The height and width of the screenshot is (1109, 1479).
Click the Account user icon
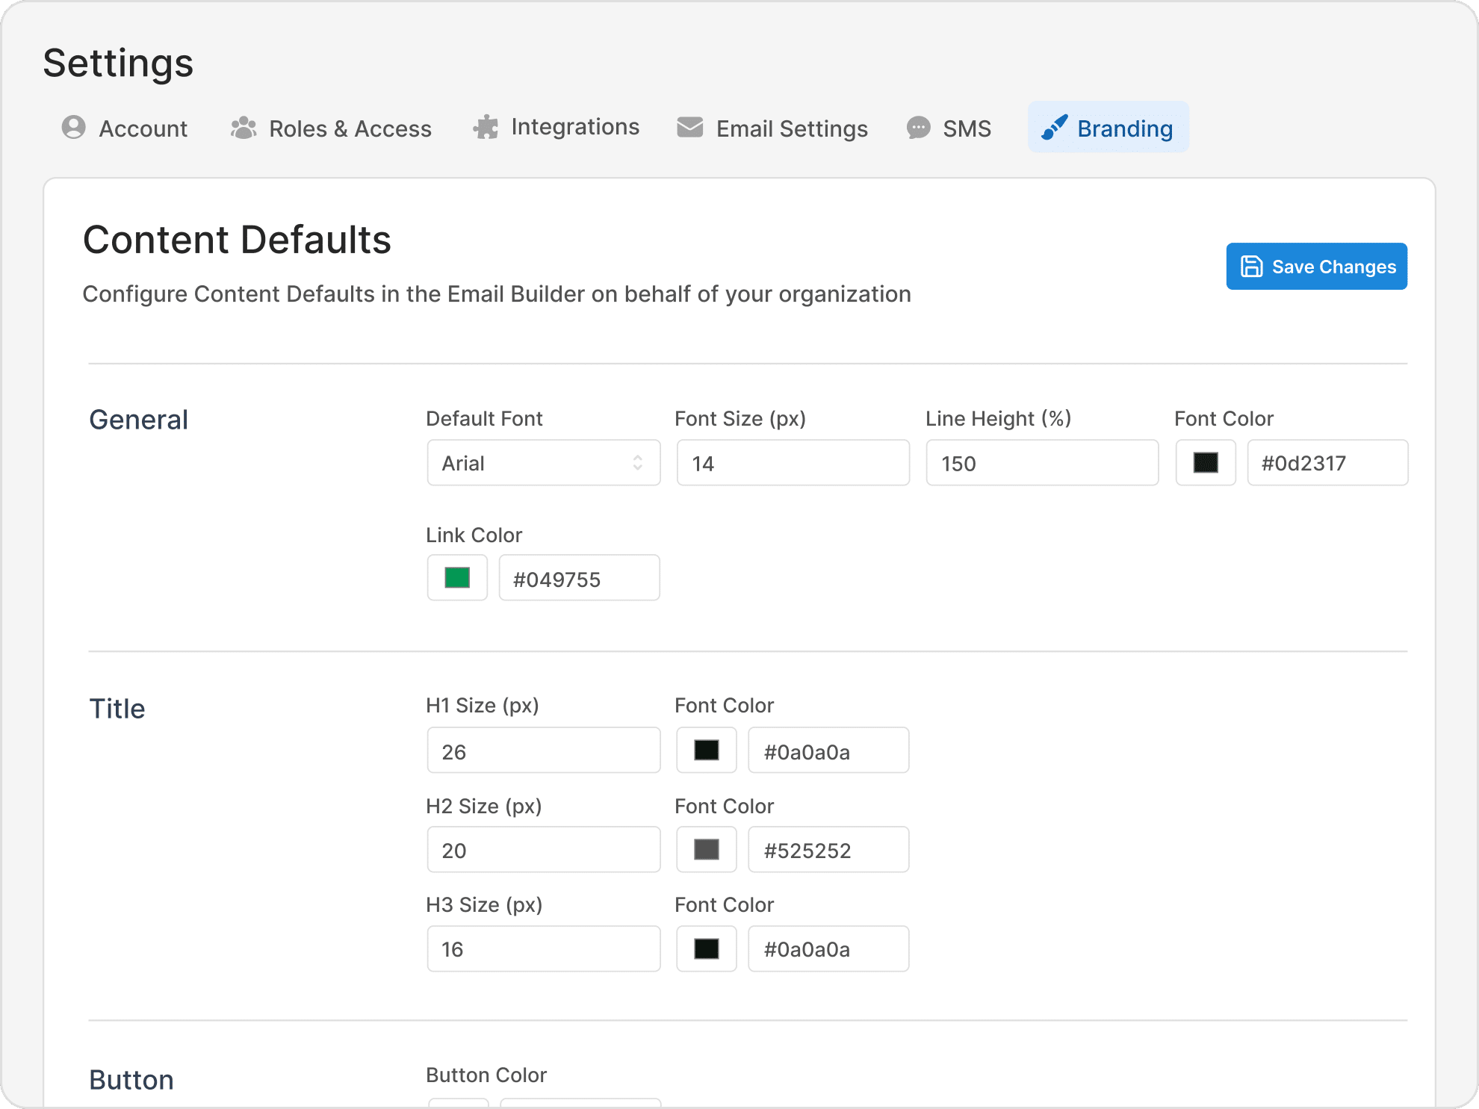pos(73,128)
